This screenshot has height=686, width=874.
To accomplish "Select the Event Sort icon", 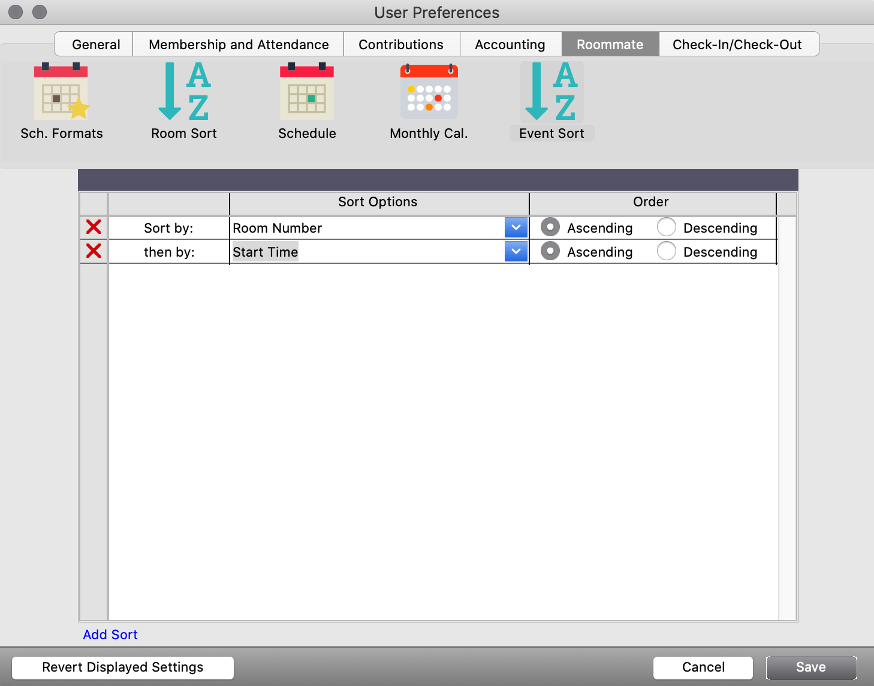I will 551,94.
